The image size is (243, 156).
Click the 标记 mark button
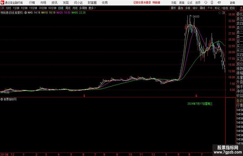coord(217,8)
